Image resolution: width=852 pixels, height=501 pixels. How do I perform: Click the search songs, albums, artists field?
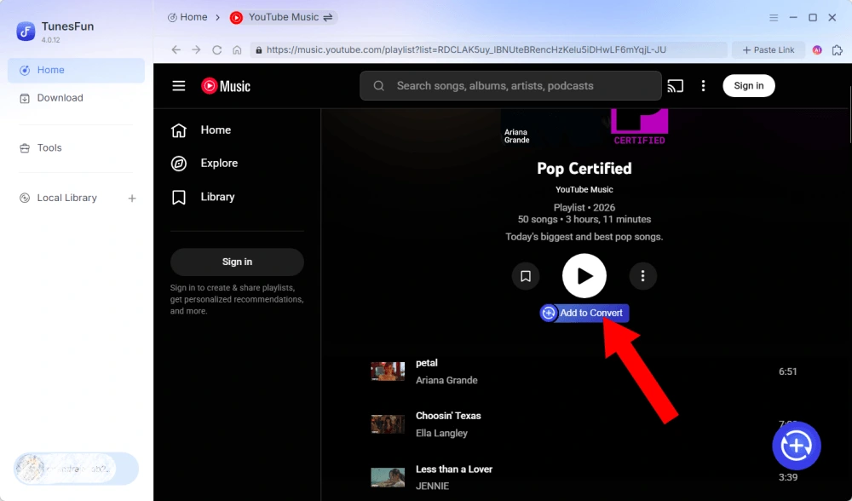[510, 86]
